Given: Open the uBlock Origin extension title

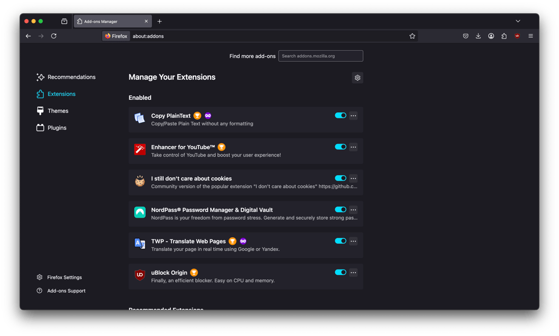Looking at the screenshot, I should (169, 273).
